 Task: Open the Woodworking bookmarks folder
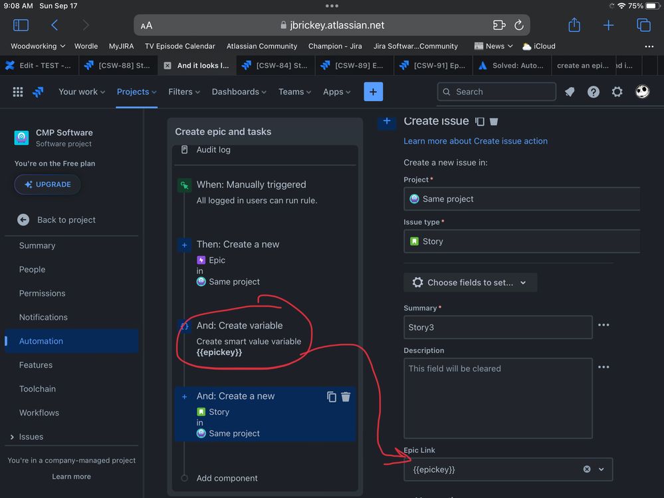pyautogui.click(x=38, y=46)
